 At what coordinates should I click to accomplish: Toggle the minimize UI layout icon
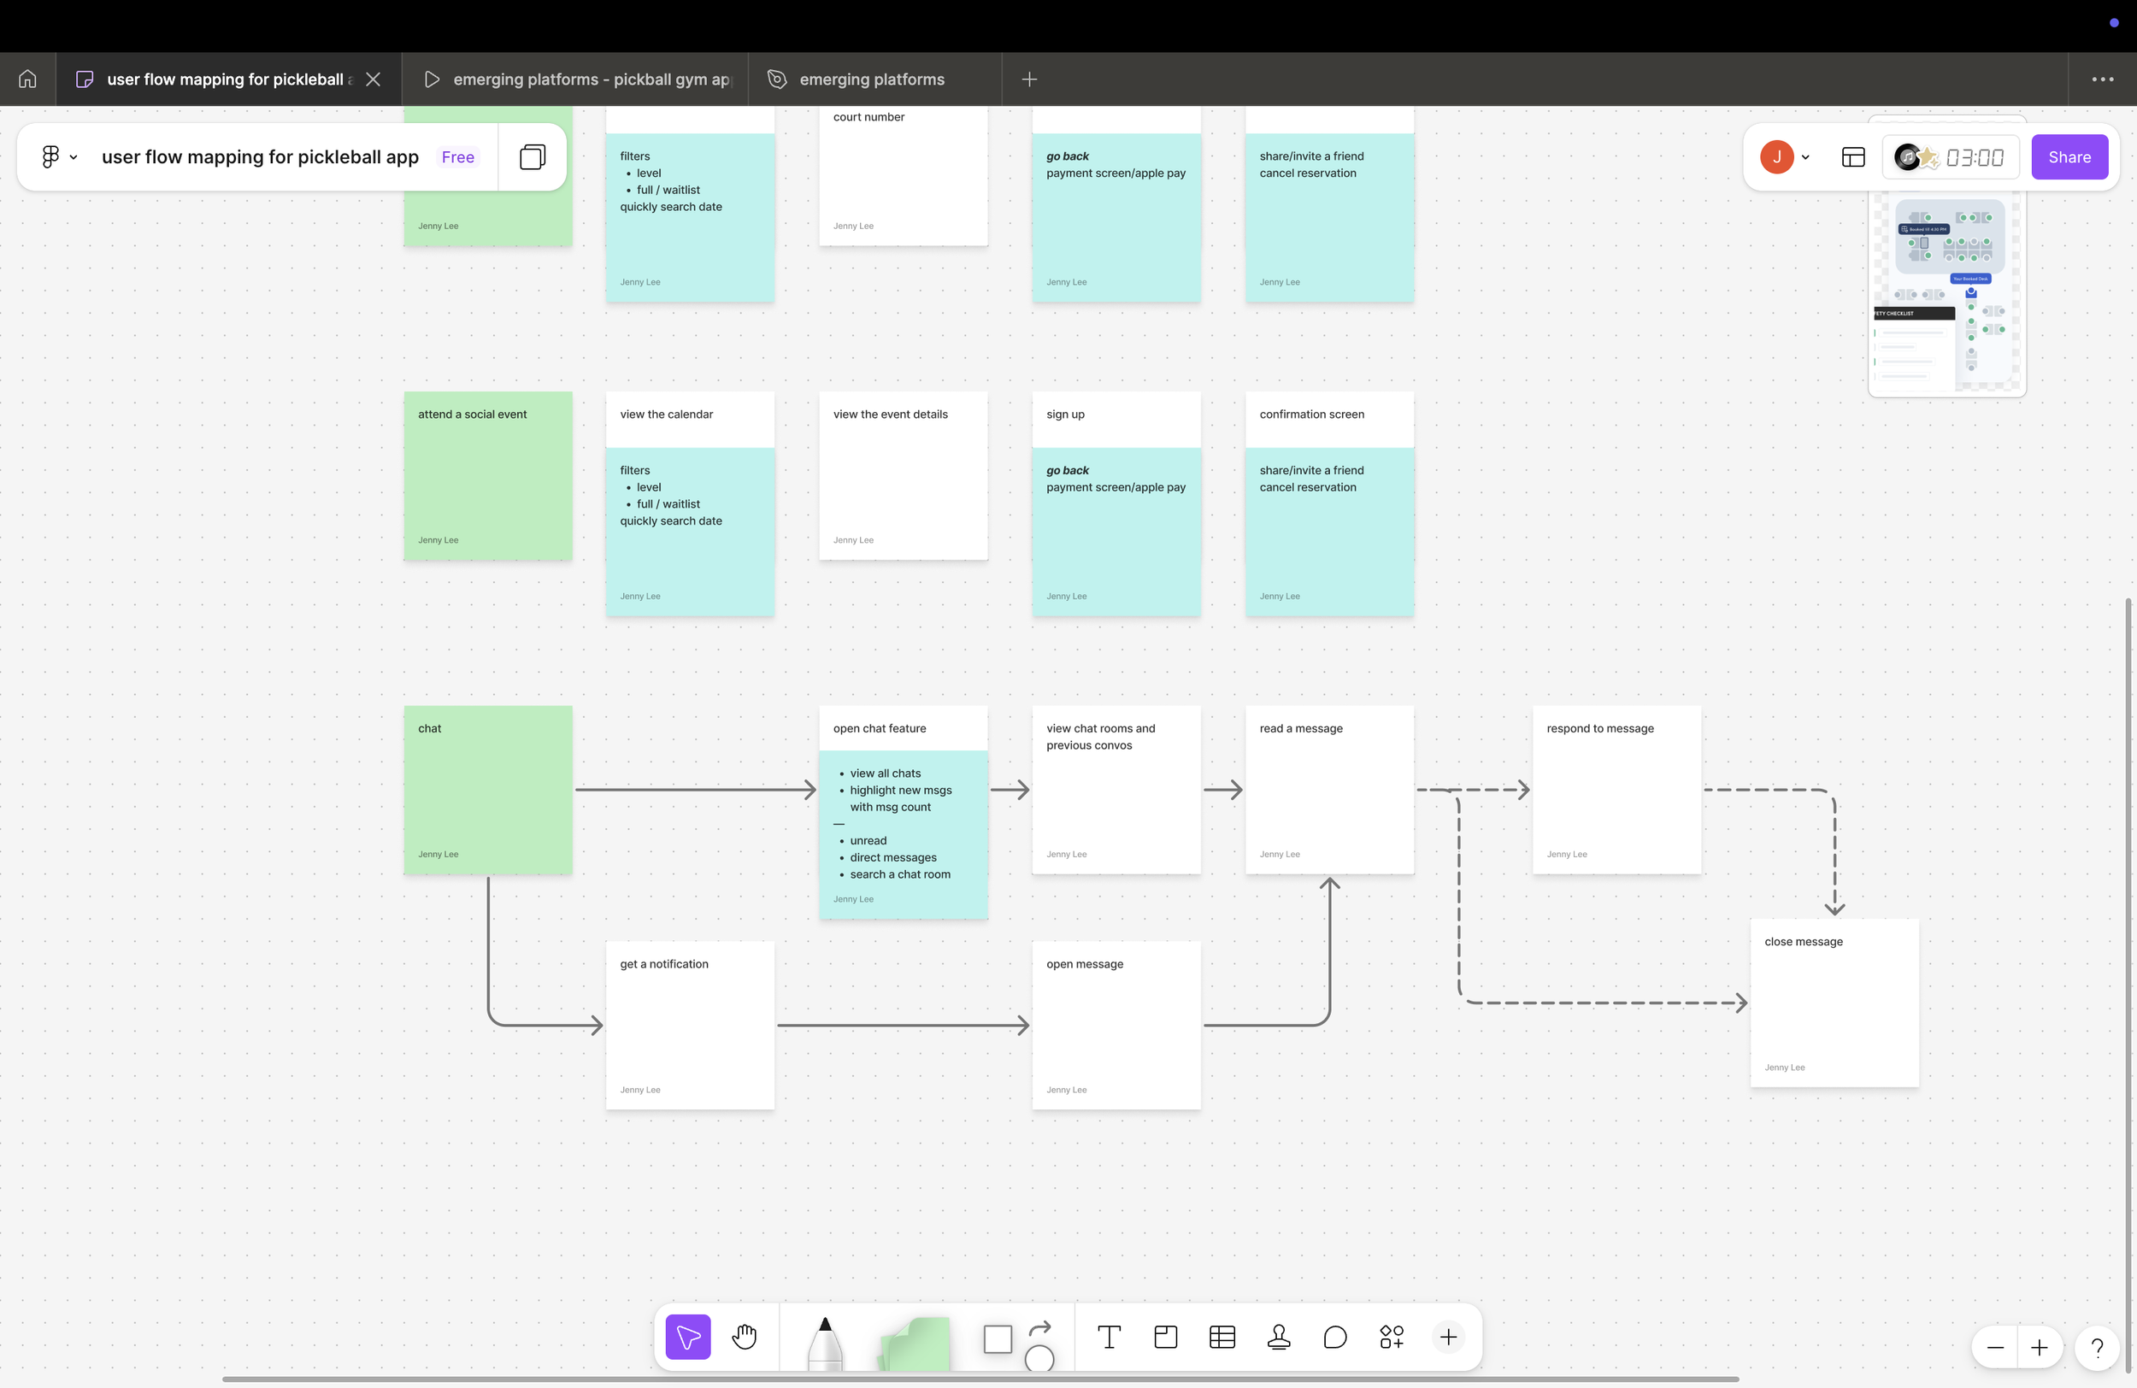pos(1853,157)
